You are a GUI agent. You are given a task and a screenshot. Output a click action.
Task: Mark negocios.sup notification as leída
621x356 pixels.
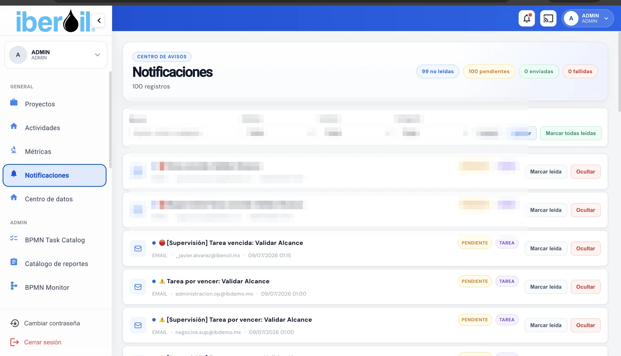click(x=546, y=325)
